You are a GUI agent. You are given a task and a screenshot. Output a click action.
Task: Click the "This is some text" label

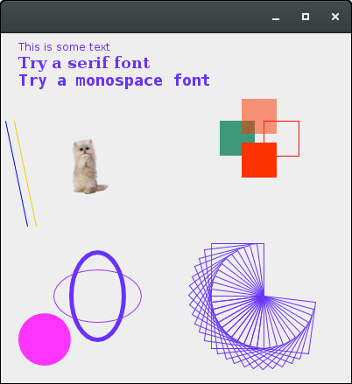coord(64,47)
